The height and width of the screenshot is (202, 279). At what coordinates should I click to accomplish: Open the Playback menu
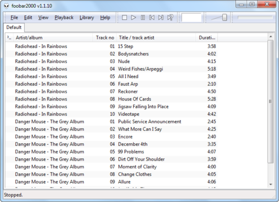64,17
